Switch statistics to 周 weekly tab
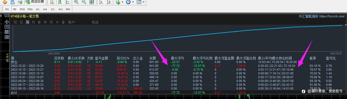 coord(27,22)
